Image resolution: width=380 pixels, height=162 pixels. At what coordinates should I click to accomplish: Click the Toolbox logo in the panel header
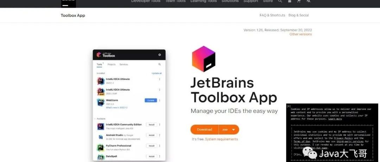[x=106, y=55]
